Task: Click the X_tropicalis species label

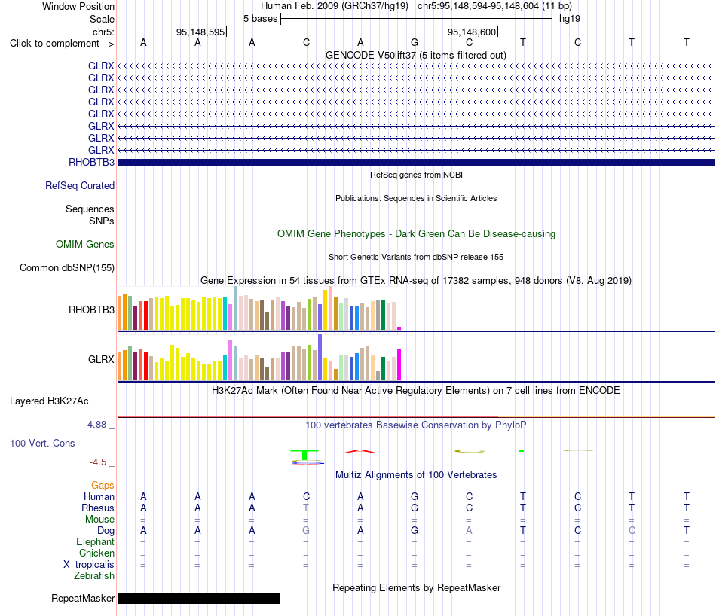Action: coord(89,565)
